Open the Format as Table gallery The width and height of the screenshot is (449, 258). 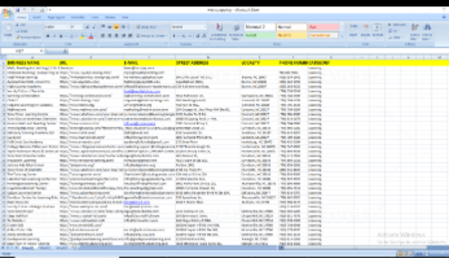(236, 32)
